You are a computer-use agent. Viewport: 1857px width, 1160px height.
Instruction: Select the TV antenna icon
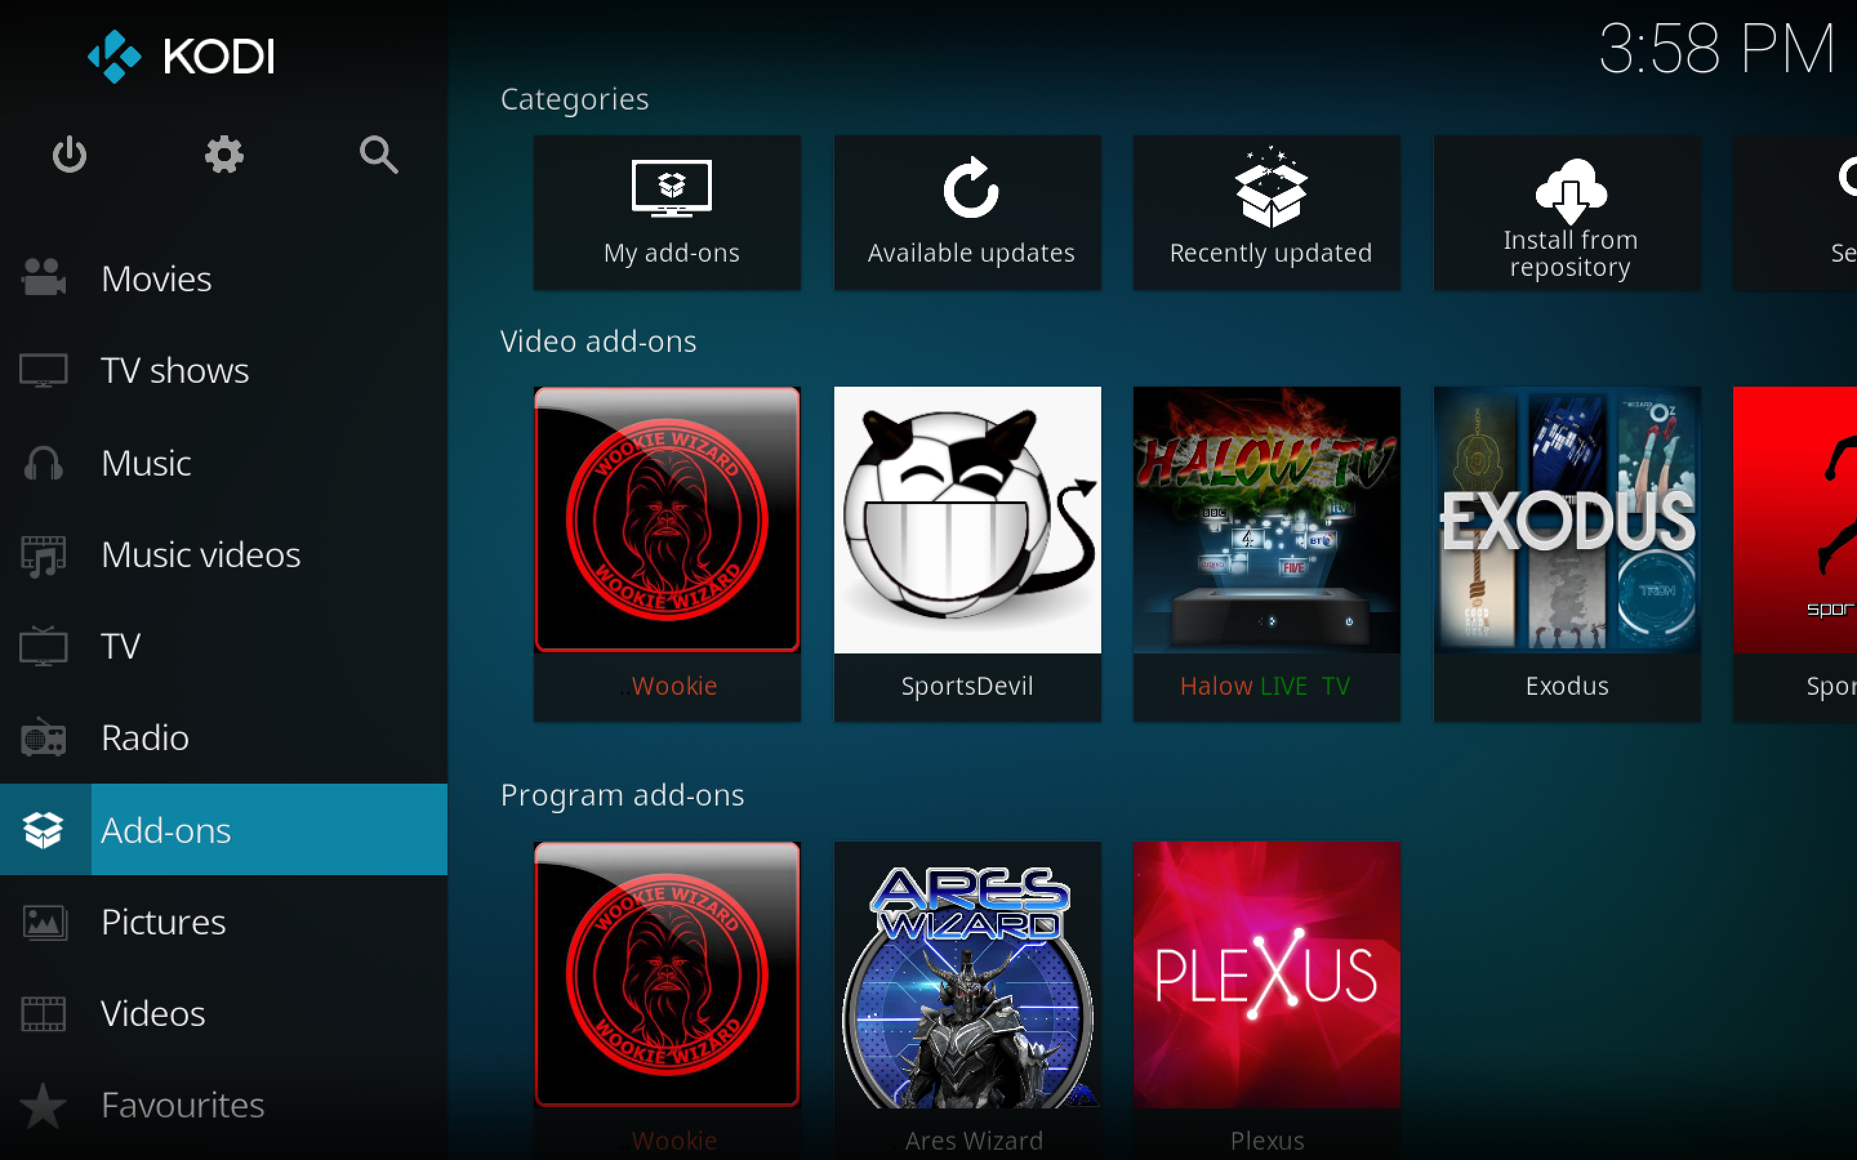44,646
